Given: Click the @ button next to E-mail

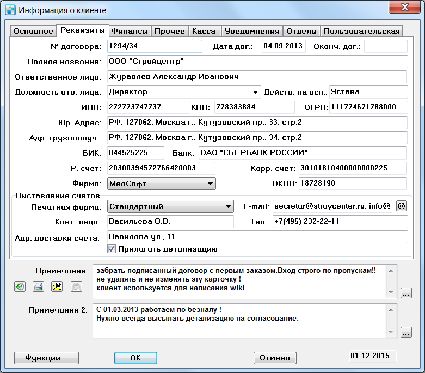Looking at the screenshot, I should point(402,206).
